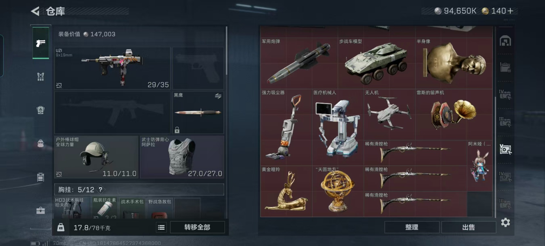Click the 整理 organize button
545x246 pixels.
click(412, 227)
